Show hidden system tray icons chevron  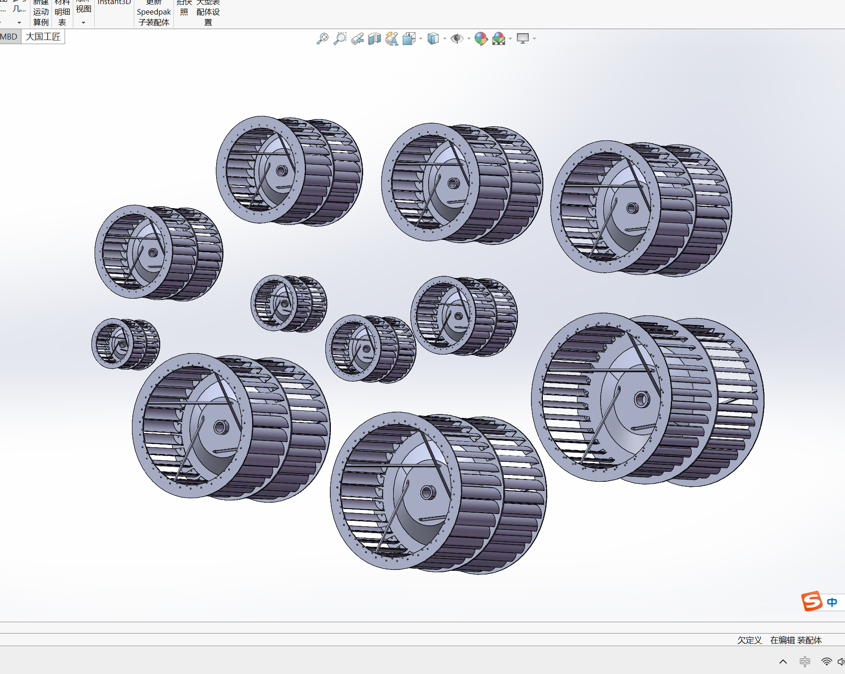(x=783, y=662)
